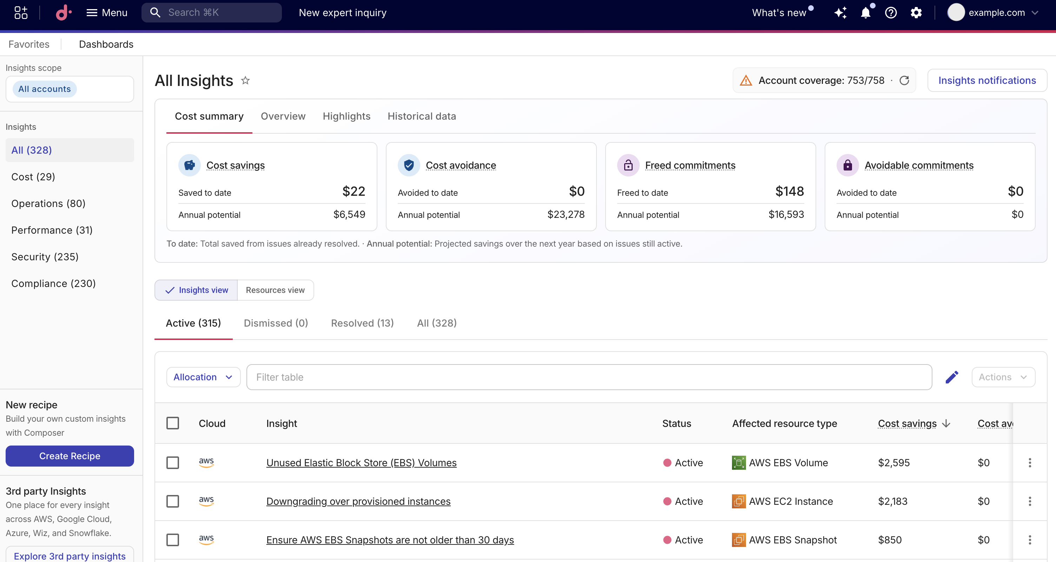Expand the Allocation dropdown
The height and width of the screenshot is (562, 1056).
(x=203, y=377)
